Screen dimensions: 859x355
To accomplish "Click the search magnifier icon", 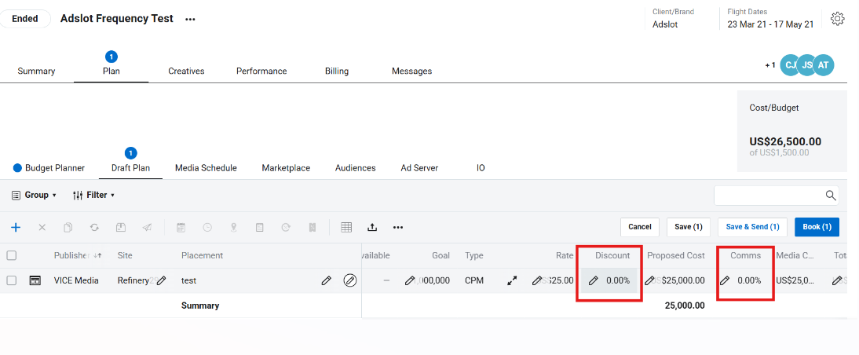I will tap(831, 196).
